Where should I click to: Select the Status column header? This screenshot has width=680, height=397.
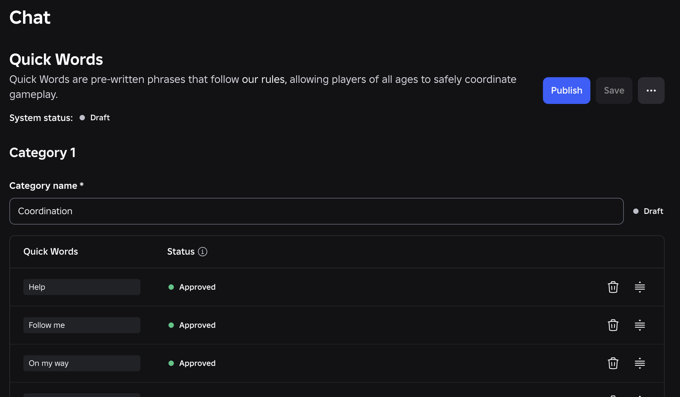click(181, 252)
